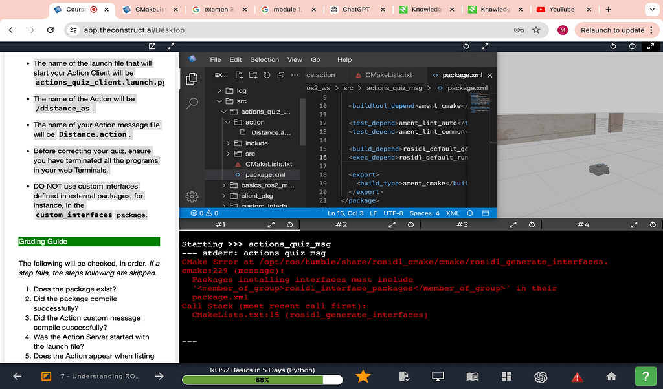Open the IDE settings gear
This screenshot has width=663, height=389.
[x=192, y=196]
